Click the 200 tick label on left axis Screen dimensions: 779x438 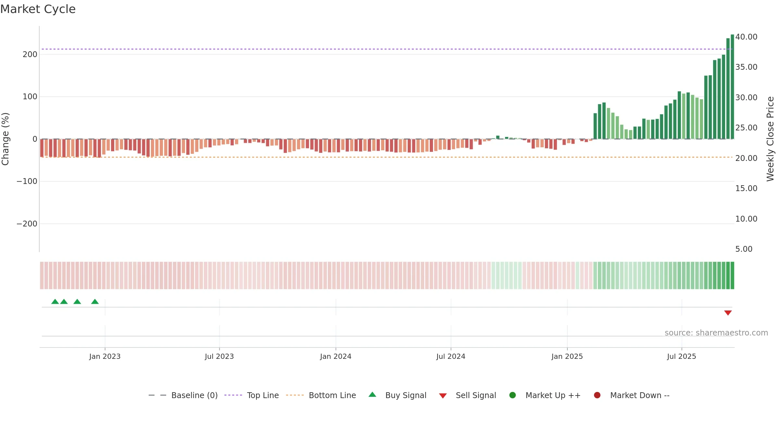tap(30, 55)
